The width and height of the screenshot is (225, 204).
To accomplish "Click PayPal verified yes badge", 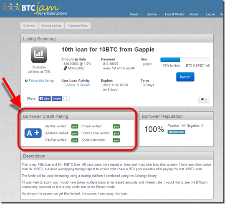I will [x=75, y=140].
